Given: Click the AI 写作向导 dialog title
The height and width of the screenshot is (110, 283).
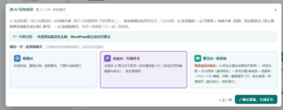Looking at the screenshot, I should click(x=24, y=9).
